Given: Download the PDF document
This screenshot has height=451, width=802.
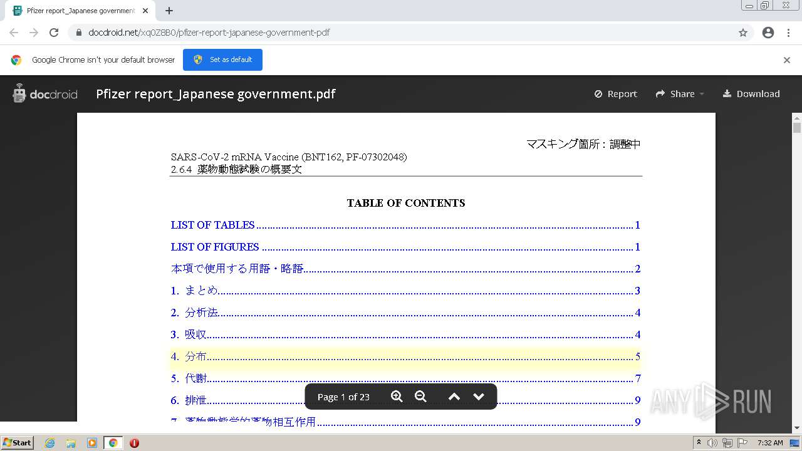Looking at the screenshot, I should (x=751, y=94).
